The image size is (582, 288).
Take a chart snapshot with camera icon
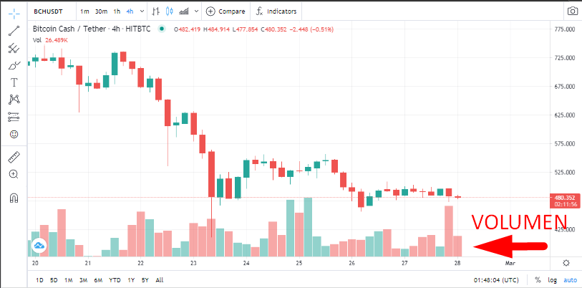point(573,11)
